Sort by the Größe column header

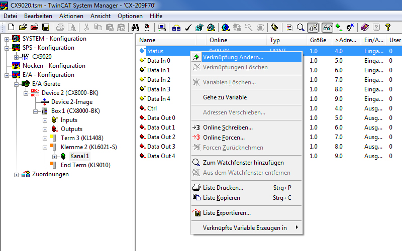coord(319,40)
